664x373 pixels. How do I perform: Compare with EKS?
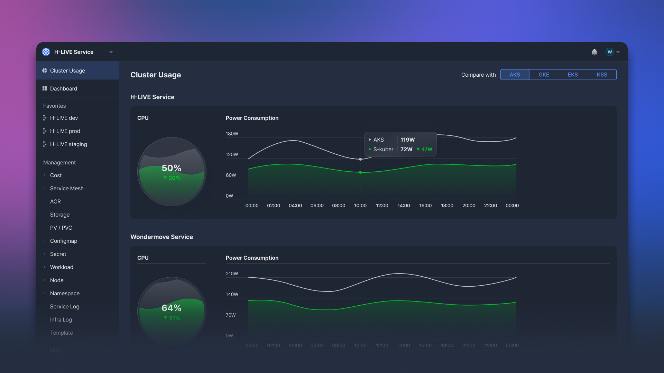(573, 75)
